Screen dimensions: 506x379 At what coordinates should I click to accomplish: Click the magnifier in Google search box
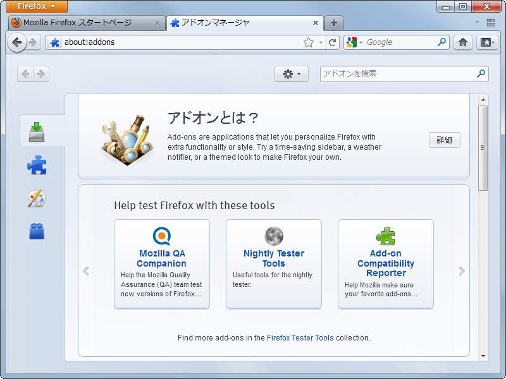tap(441, 42)
